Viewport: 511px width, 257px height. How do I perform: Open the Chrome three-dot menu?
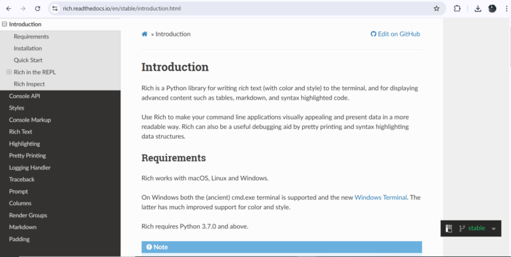click(506, 9)
